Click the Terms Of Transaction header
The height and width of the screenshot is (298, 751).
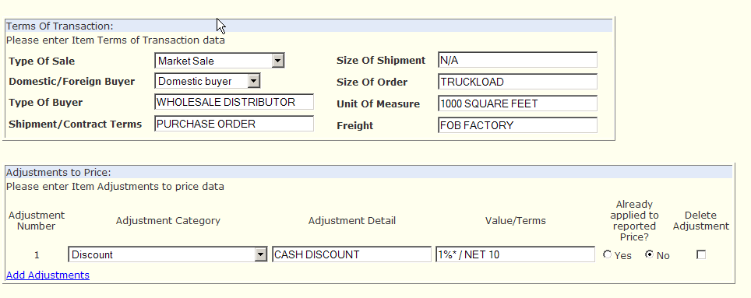[x=60, y=26]
